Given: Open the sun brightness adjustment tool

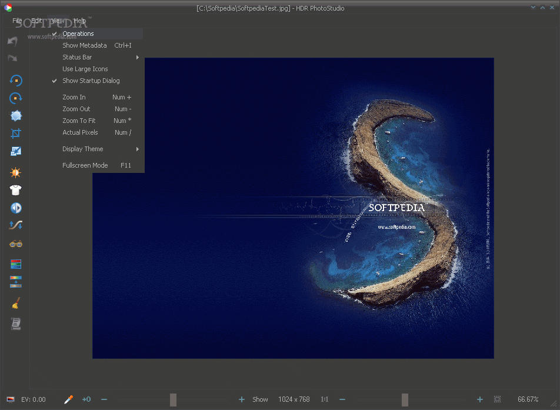Looking at the screenshot, I should click(x=16, y=172).
